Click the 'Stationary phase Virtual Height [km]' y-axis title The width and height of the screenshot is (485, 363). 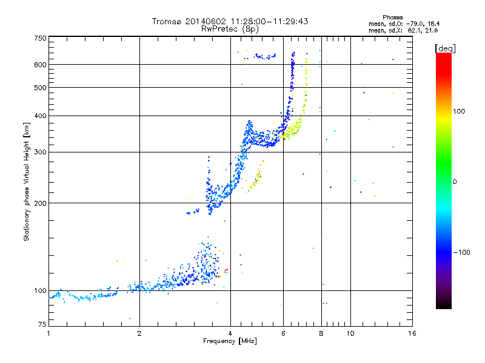pos(27,181)
